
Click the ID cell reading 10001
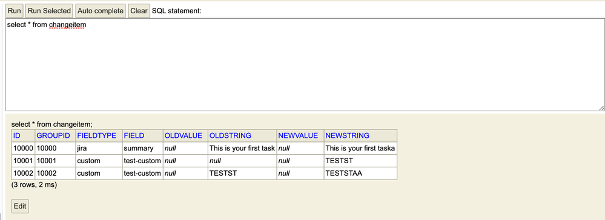tap(24, 161)
